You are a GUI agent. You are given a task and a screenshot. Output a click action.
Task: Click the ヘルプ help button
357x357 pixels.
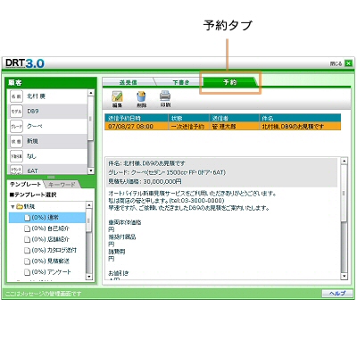click(337, 294)
